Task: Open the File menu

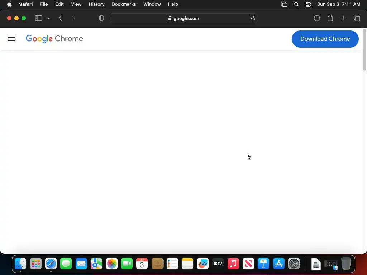Action: [44, 4]
